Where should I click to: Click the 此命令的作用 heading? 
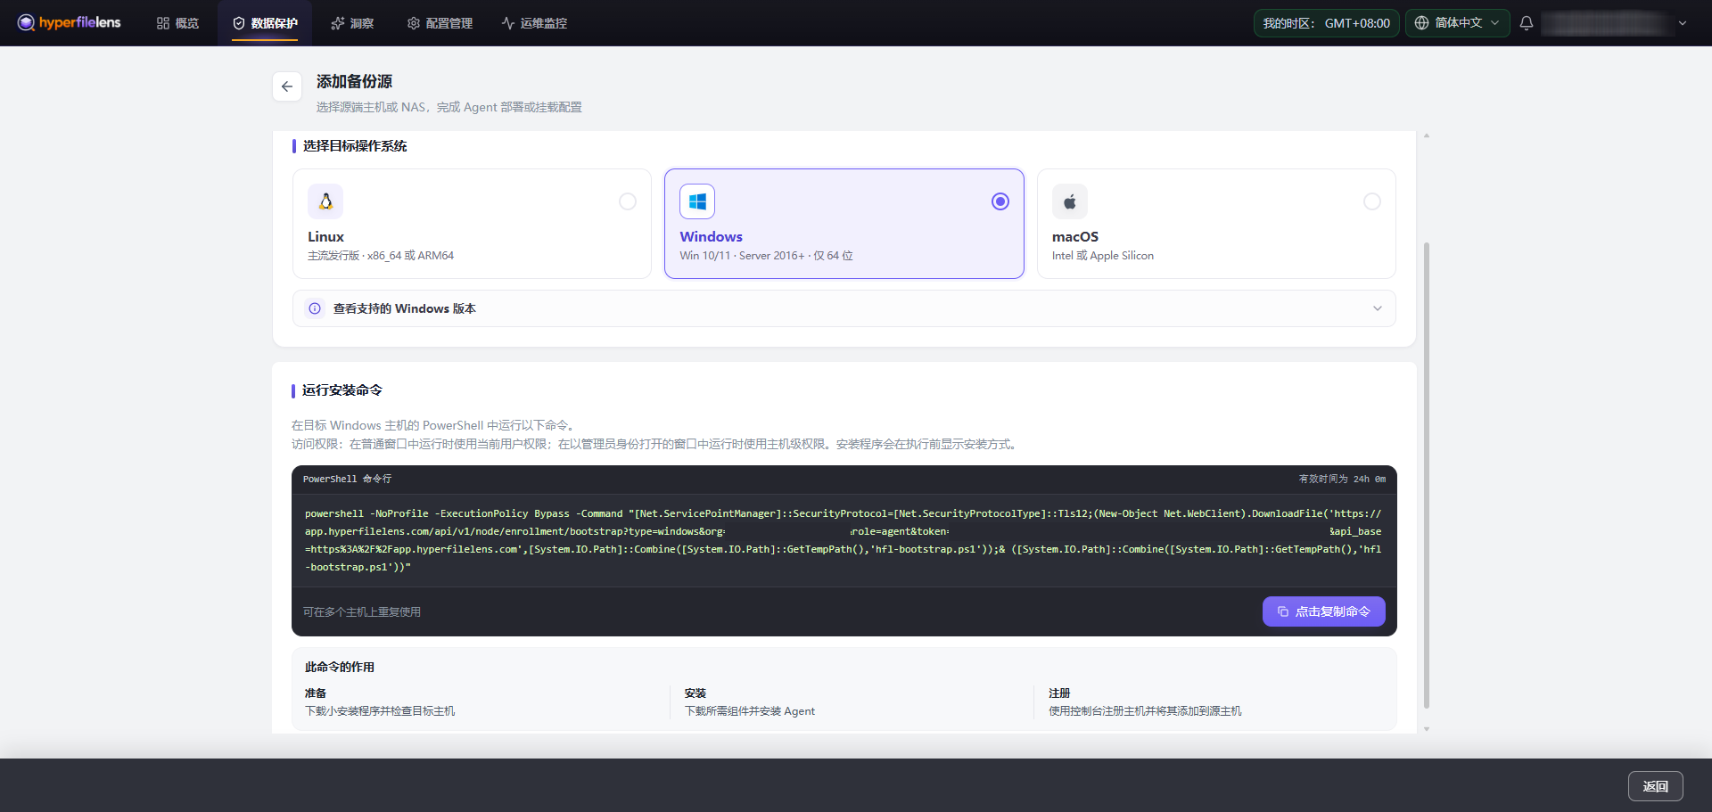(x=340, y=667)
